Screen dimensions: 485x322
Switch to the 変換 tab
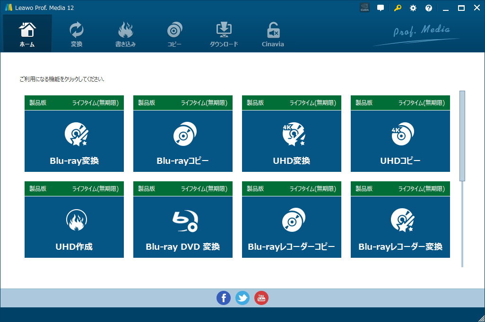[77, 34]
